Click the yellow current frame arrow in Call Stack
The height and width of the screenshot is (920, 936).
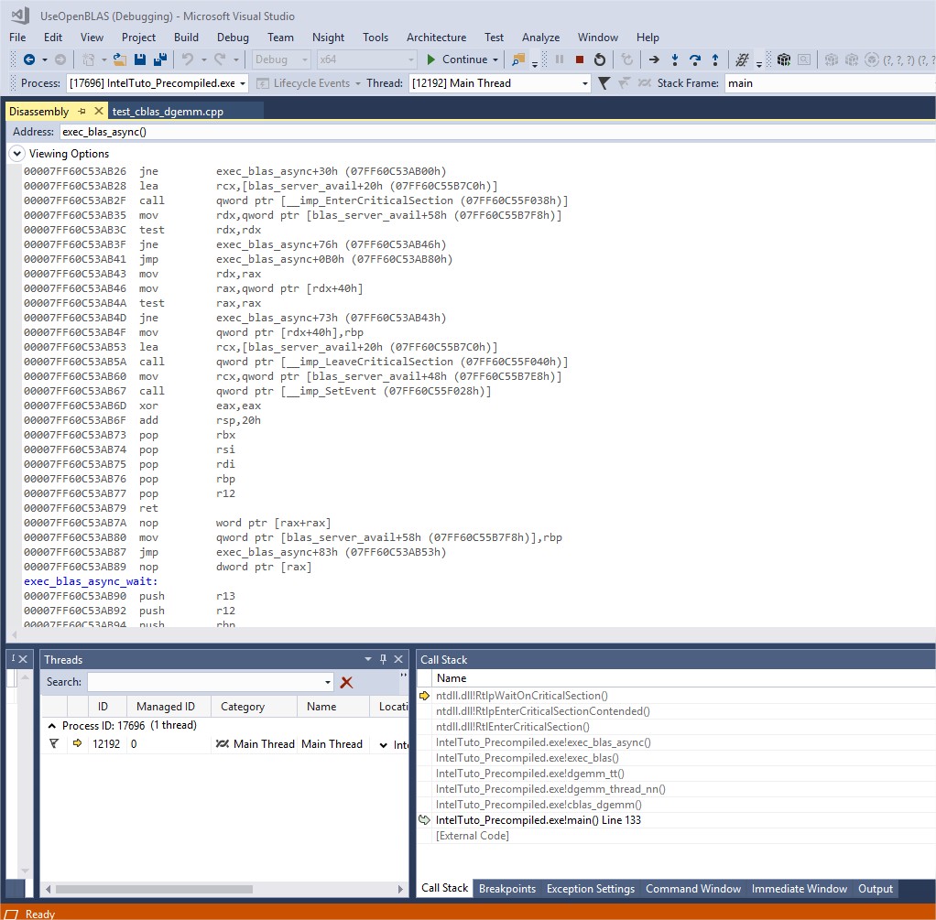click(x=424, y=696)
